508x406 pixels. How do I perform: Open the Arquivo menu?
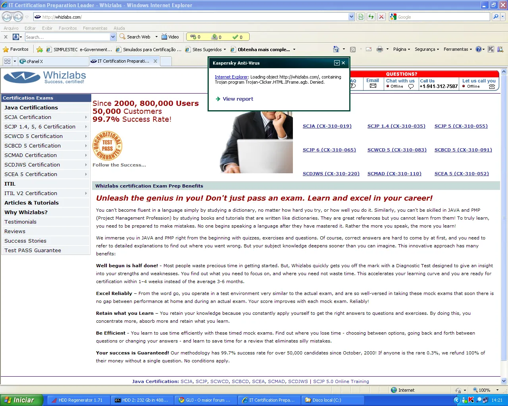point(11,28)
